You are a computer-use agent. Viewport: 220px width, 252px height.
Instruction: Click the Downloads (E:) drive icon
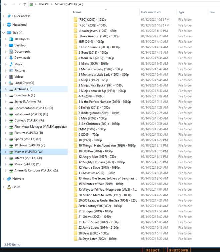point(11,96)
